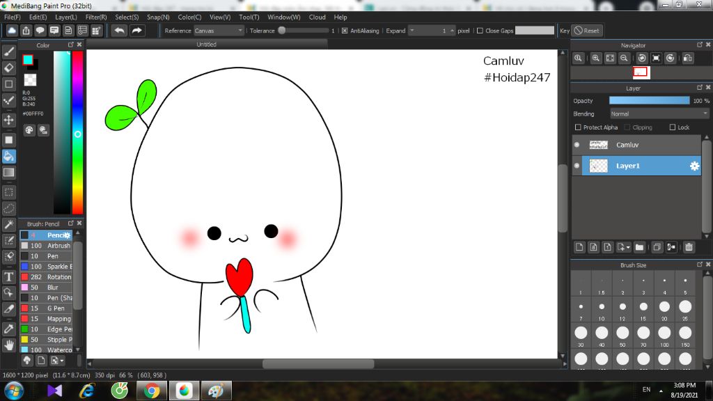Select the Airbrush brush

[x=46, y=246]
